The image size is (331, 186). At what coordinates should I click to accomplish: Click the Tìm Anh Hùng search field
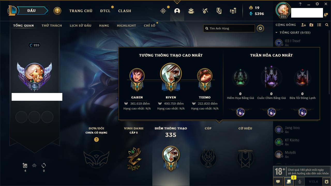229,28
